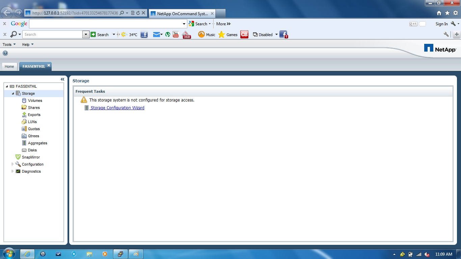Open the Shares section

coord(34,108)
